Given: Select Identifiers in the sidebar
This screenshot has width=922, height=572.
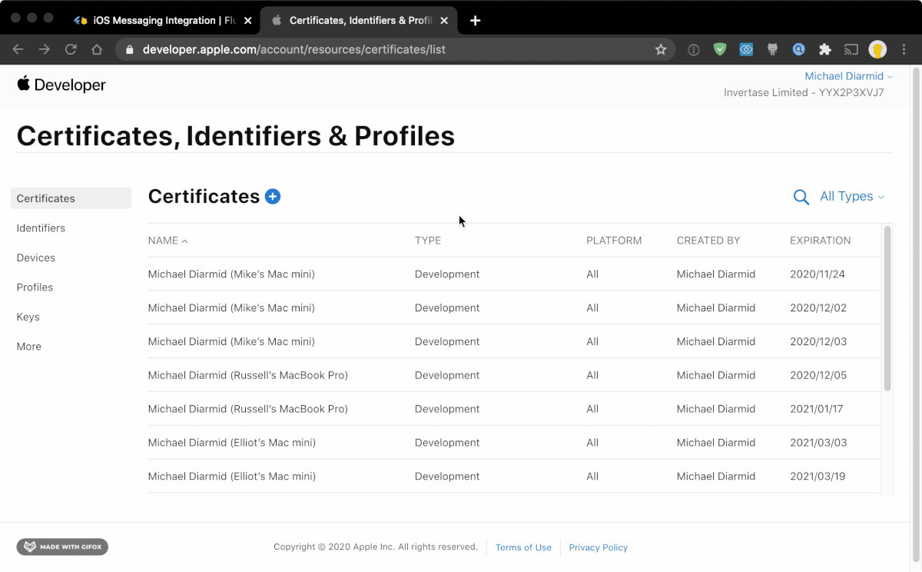Looking at the screenshot, I should tap(41, 228).
